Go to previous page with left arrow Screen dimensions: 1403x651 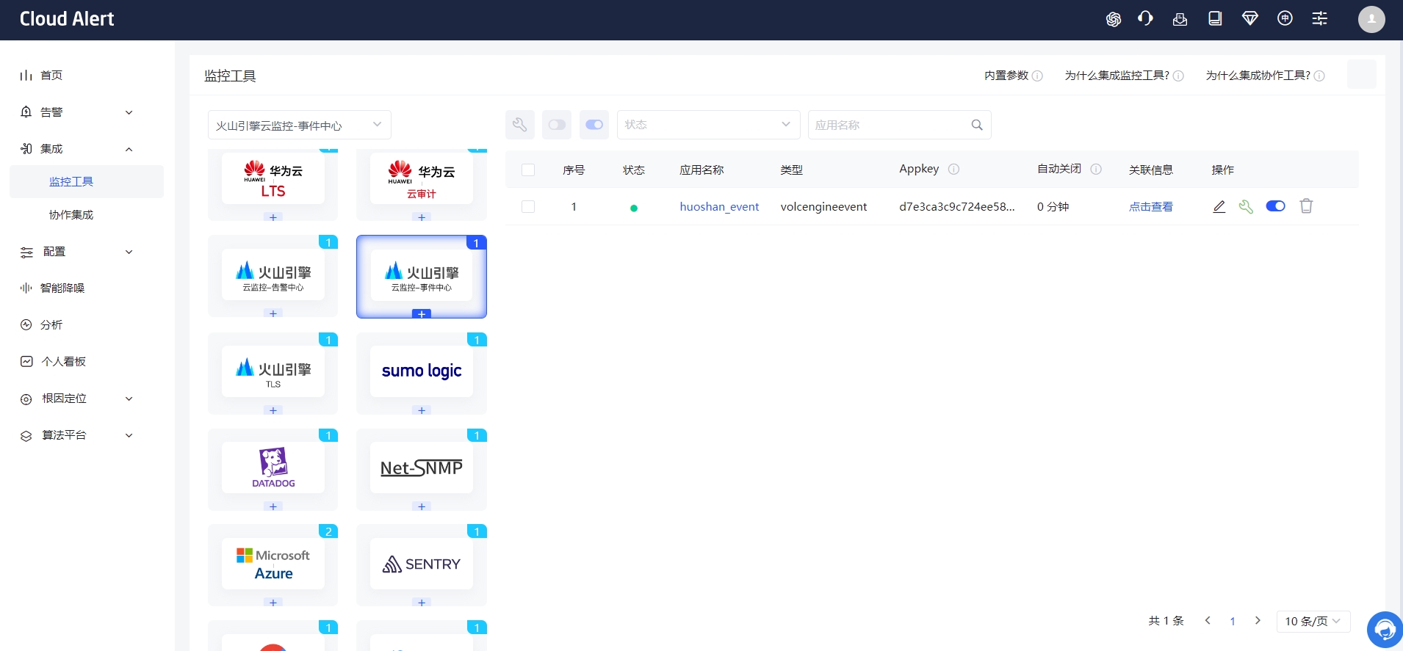point(1208,621)
